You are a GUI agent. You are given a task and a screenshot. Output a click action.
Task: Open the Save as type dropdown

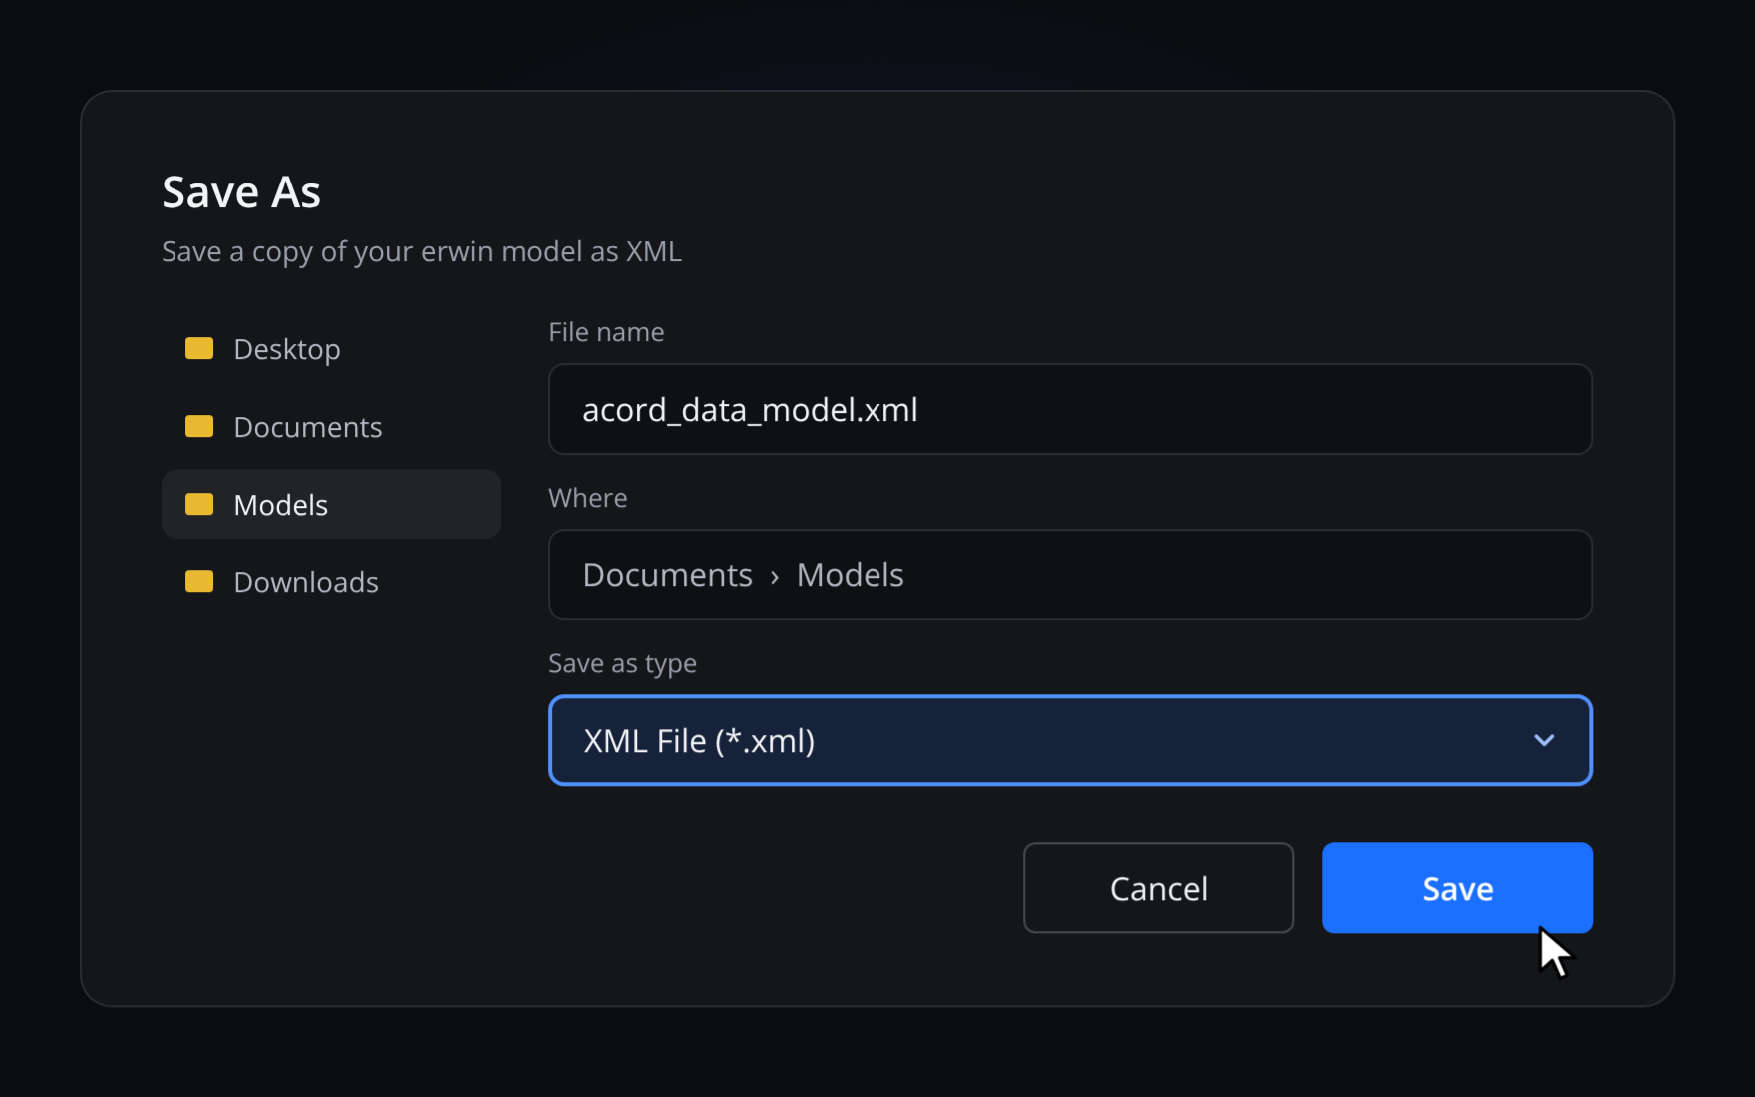click(x=1071, y=740)
